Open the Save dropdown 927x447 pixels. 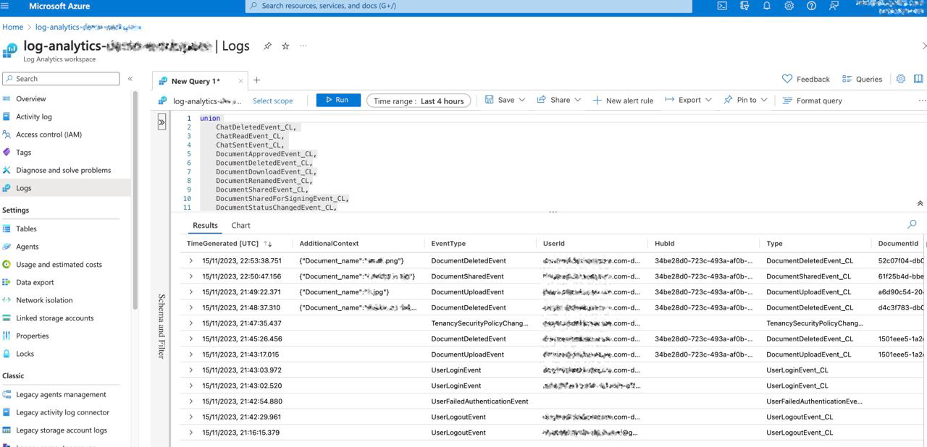click(x=505, y=100)
